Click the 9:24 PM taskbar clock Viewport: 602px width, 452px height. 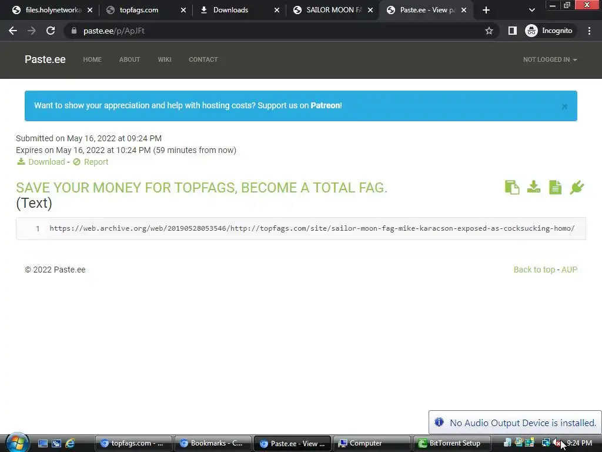pos(579,443)
